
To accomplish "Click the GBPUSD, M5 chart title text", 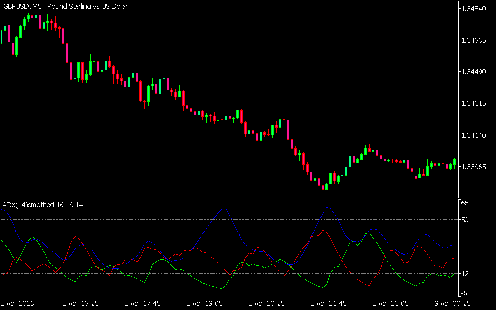I will pyautogui.click(x=65, y=7).
